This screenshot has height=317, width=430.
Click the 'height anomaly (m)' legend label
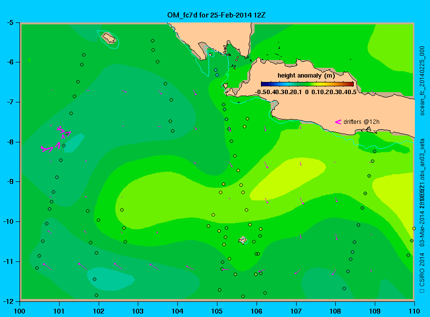click(x=306, y=76)
